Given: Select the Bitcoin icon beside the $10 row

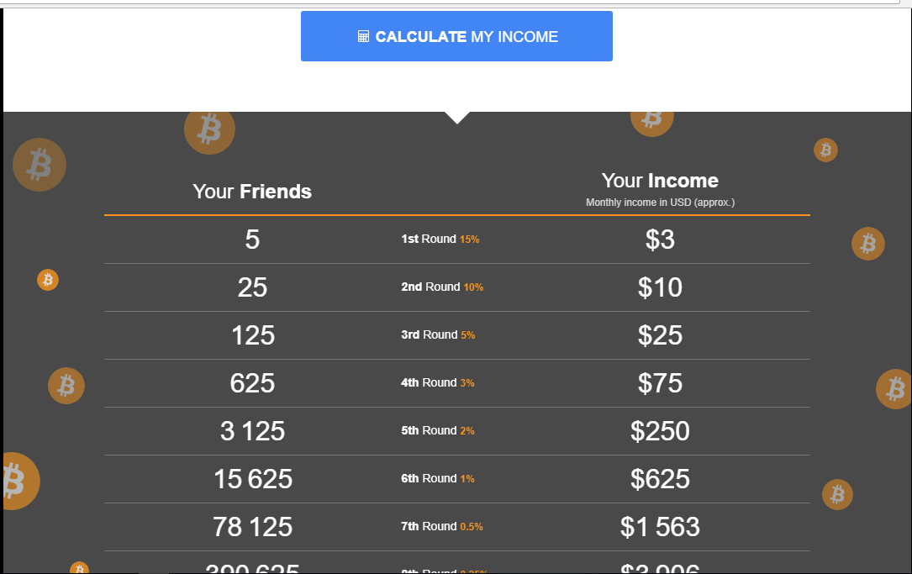Looking at the screenshot, I should click(868, 244).
